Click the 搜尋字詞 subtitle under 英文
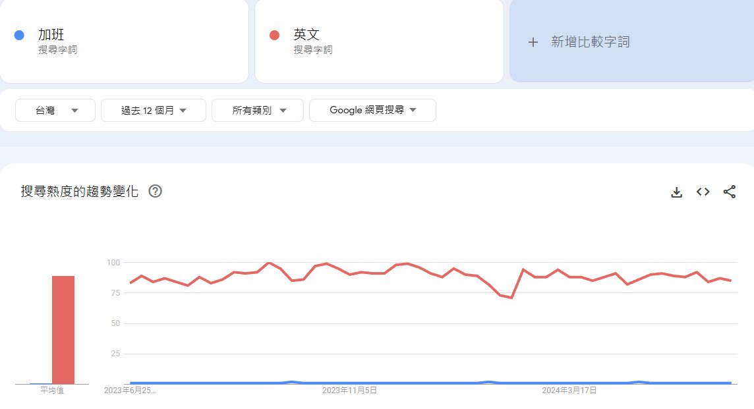754x409 pixels. click(x=313, y=50)
